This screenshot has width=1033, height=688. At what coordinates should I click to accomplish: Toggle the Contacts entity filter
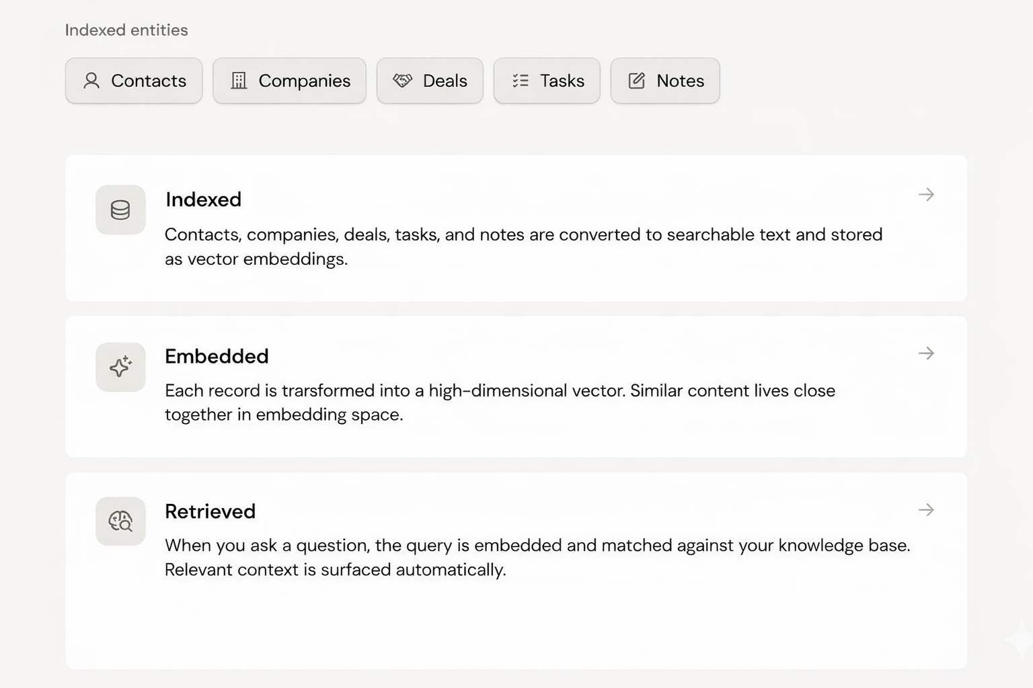click(133, 81)
